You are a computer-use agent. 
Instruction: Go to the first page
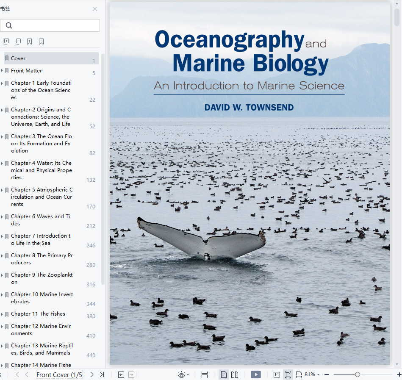click(17, 374)
